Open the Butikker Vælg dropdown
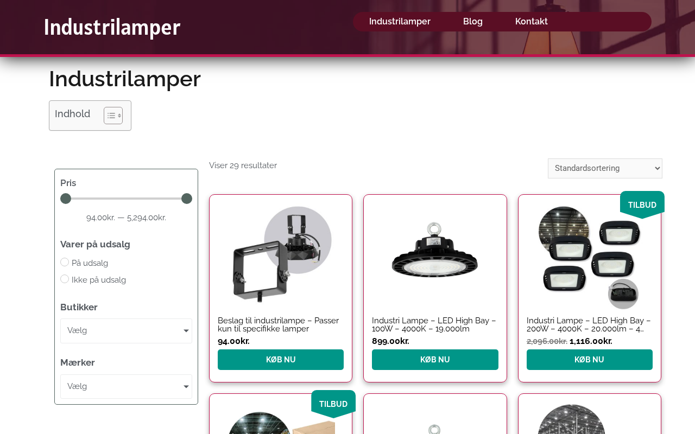The width and height of the screenshot is (695, 434). 126,331
